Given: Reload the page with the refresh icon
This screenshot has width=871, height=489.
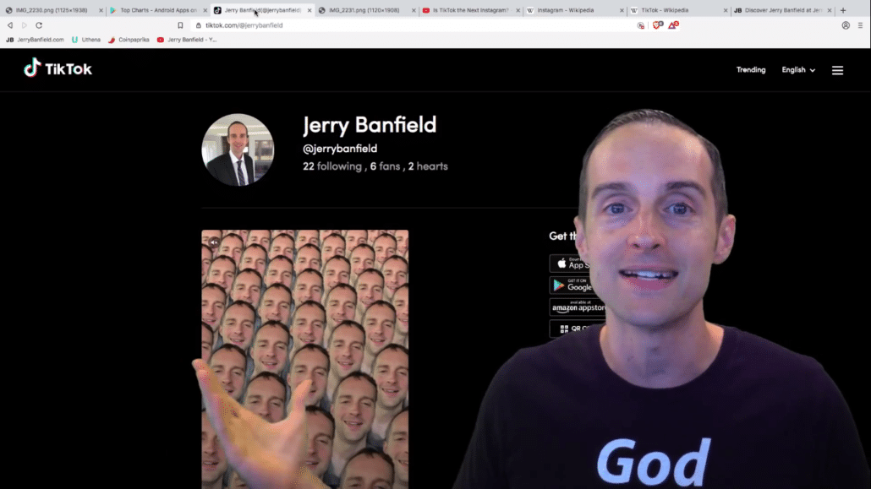Looking at the screenshot, I should tap(39, 25).
